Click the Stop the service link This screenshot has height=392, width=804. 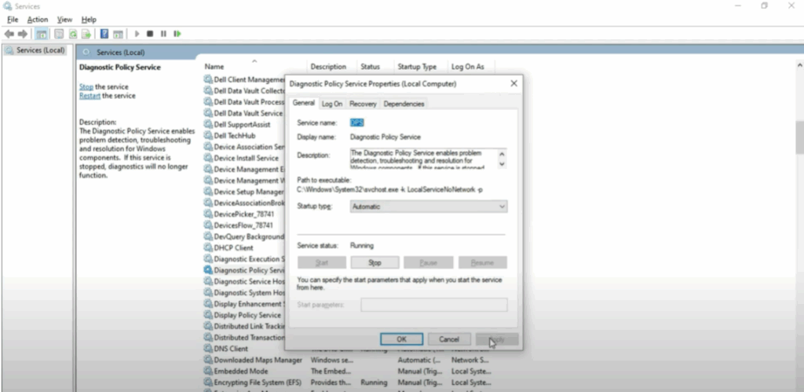click(86, 86)
